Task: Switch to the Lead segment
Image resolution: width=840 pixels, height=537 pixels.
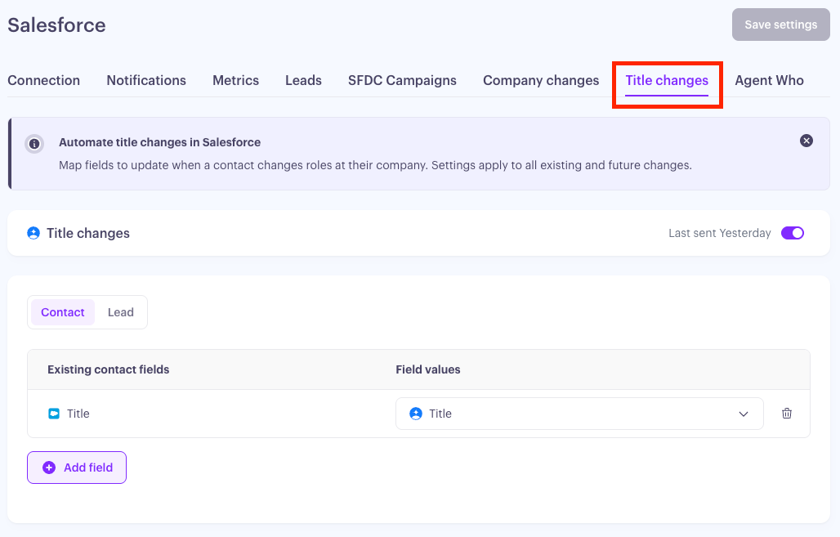Action: coord(121,312)
